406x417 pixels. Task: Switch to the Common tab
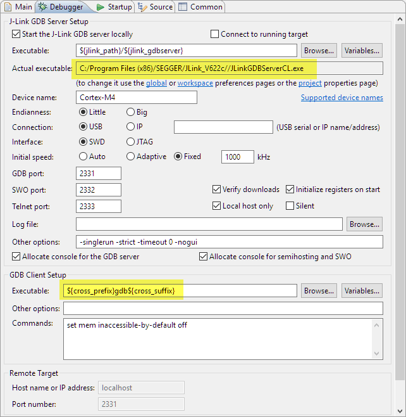click(x=201, y=6)
